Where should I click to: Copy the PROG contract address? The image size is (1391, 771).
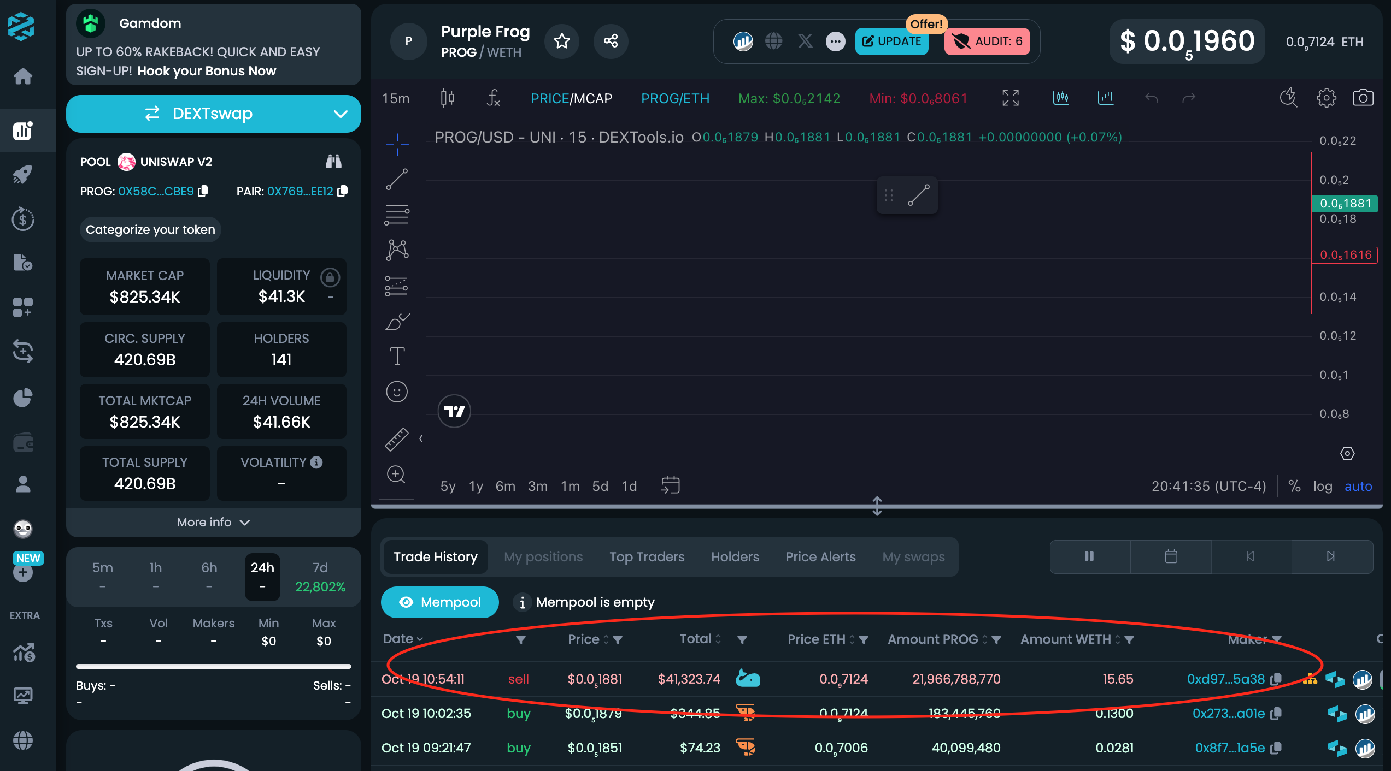203,191
